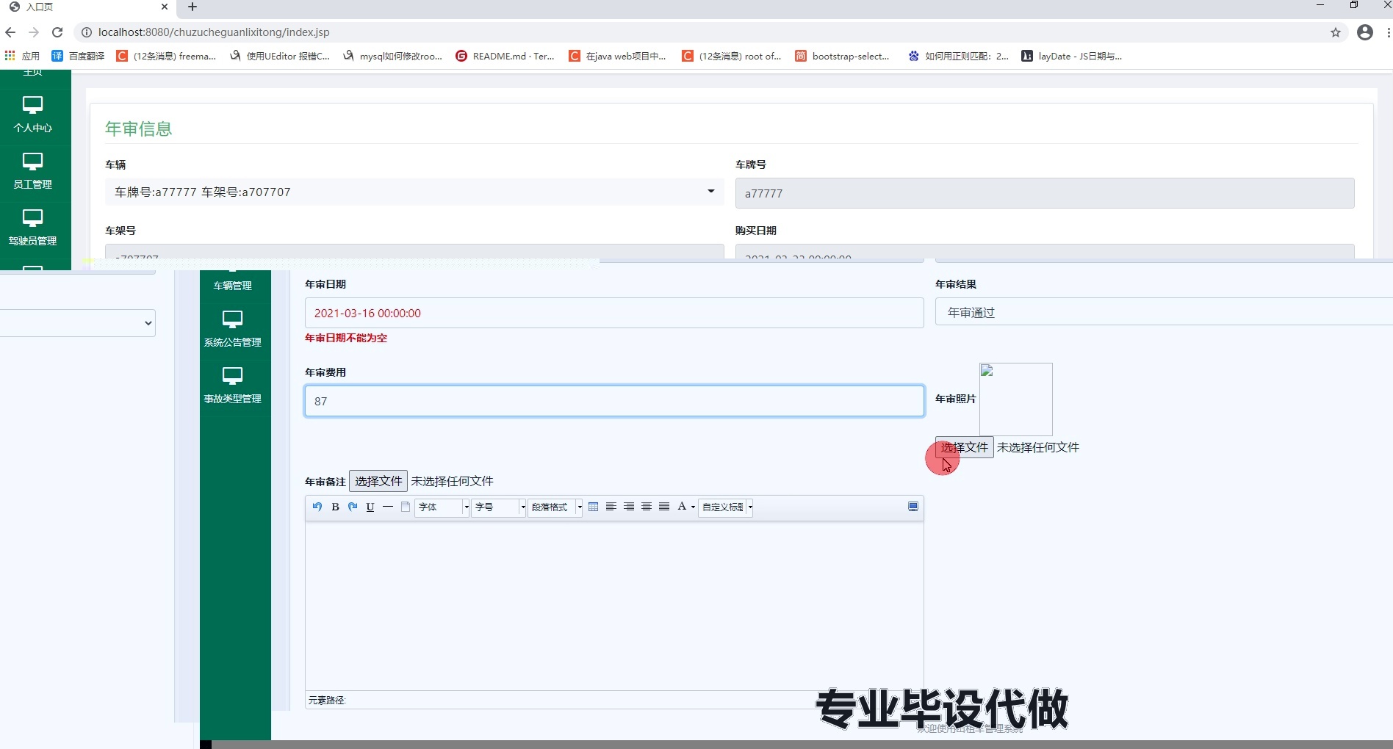The image size is (1393, 749).
Task: Close the 入口页 browser tab
Action: click(165, 7)
